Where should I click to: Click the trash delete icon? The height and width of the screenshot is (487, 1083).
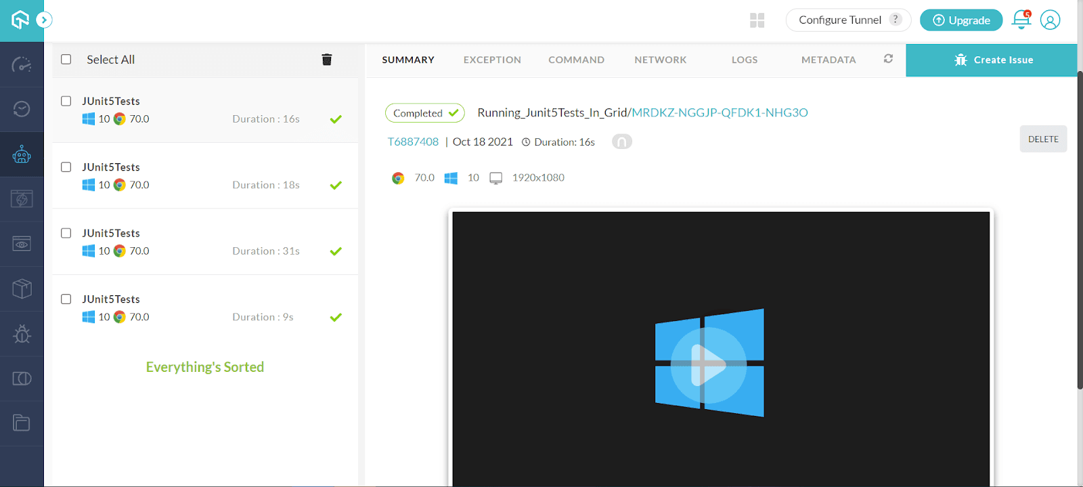[327, 60]
